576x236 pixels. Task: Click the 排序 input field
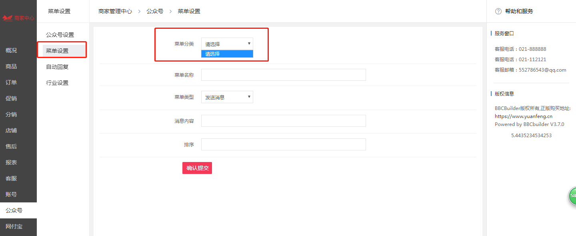(284, 144)
